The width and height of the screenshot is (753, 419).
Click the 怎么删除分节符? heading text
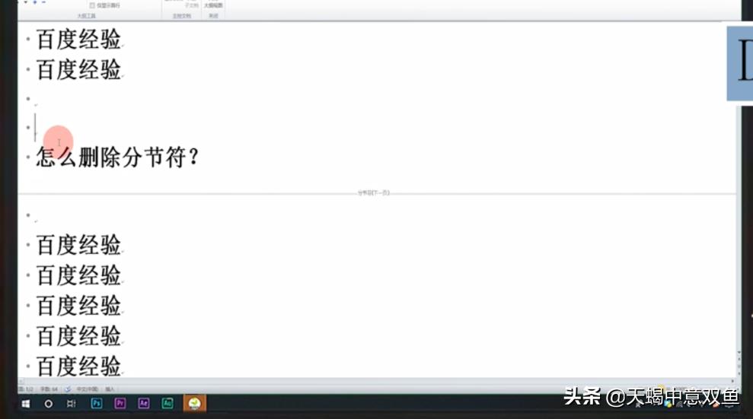(x=117, y=157)
